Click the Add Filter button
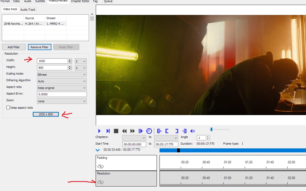306x191 pixels. point(14,47)
